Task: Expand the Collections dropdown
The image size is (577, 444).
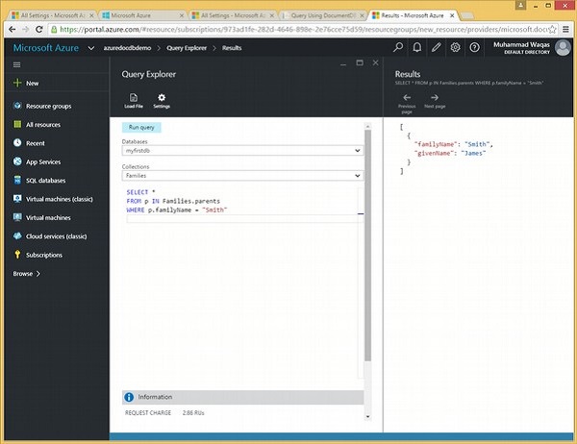Action: tap(357, 176)
